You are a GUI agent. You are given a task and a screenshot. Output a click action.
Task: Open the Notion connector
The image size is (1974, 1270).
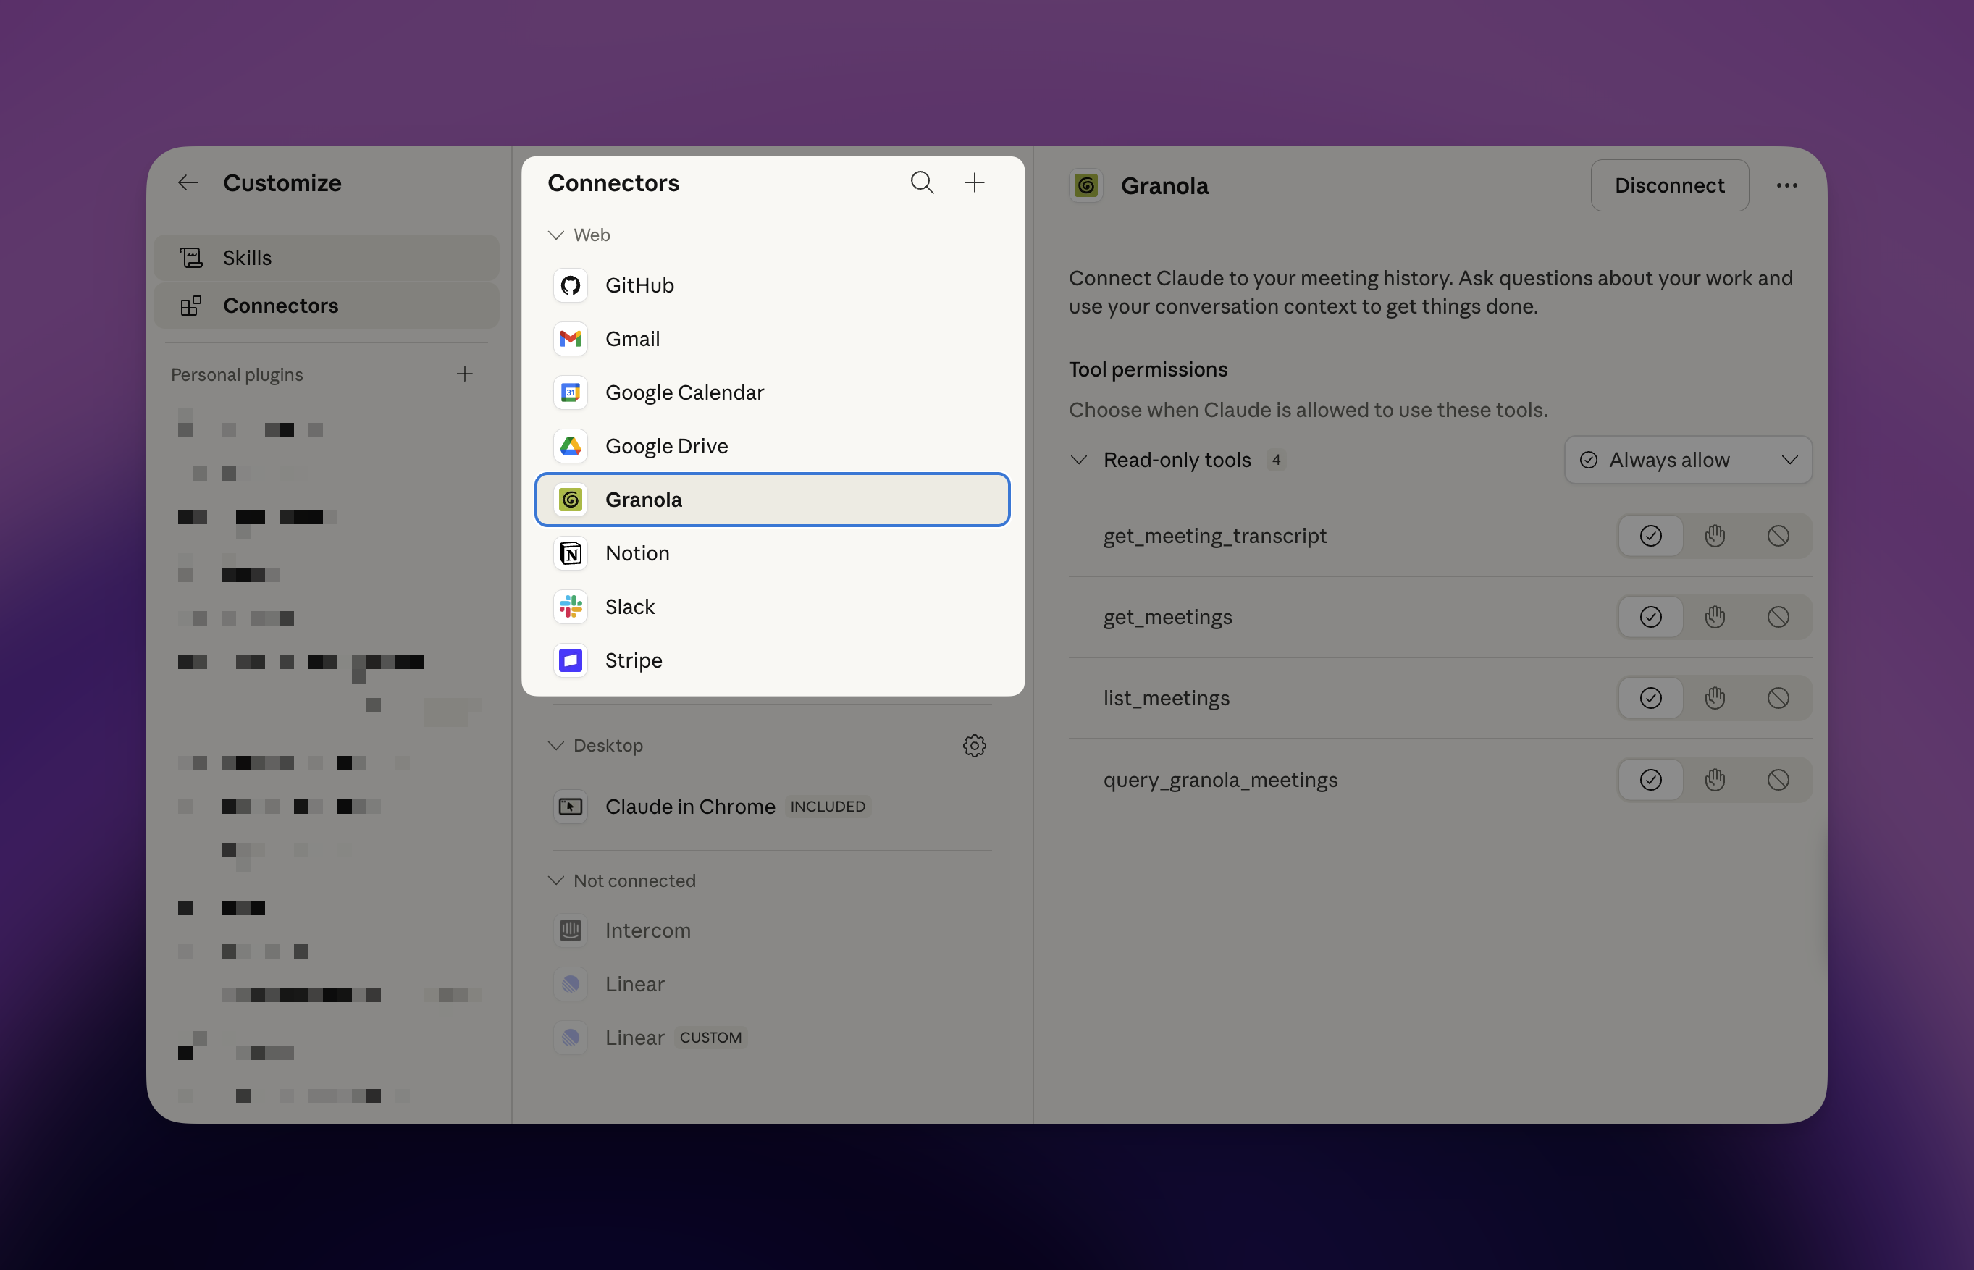pos(637,553)
